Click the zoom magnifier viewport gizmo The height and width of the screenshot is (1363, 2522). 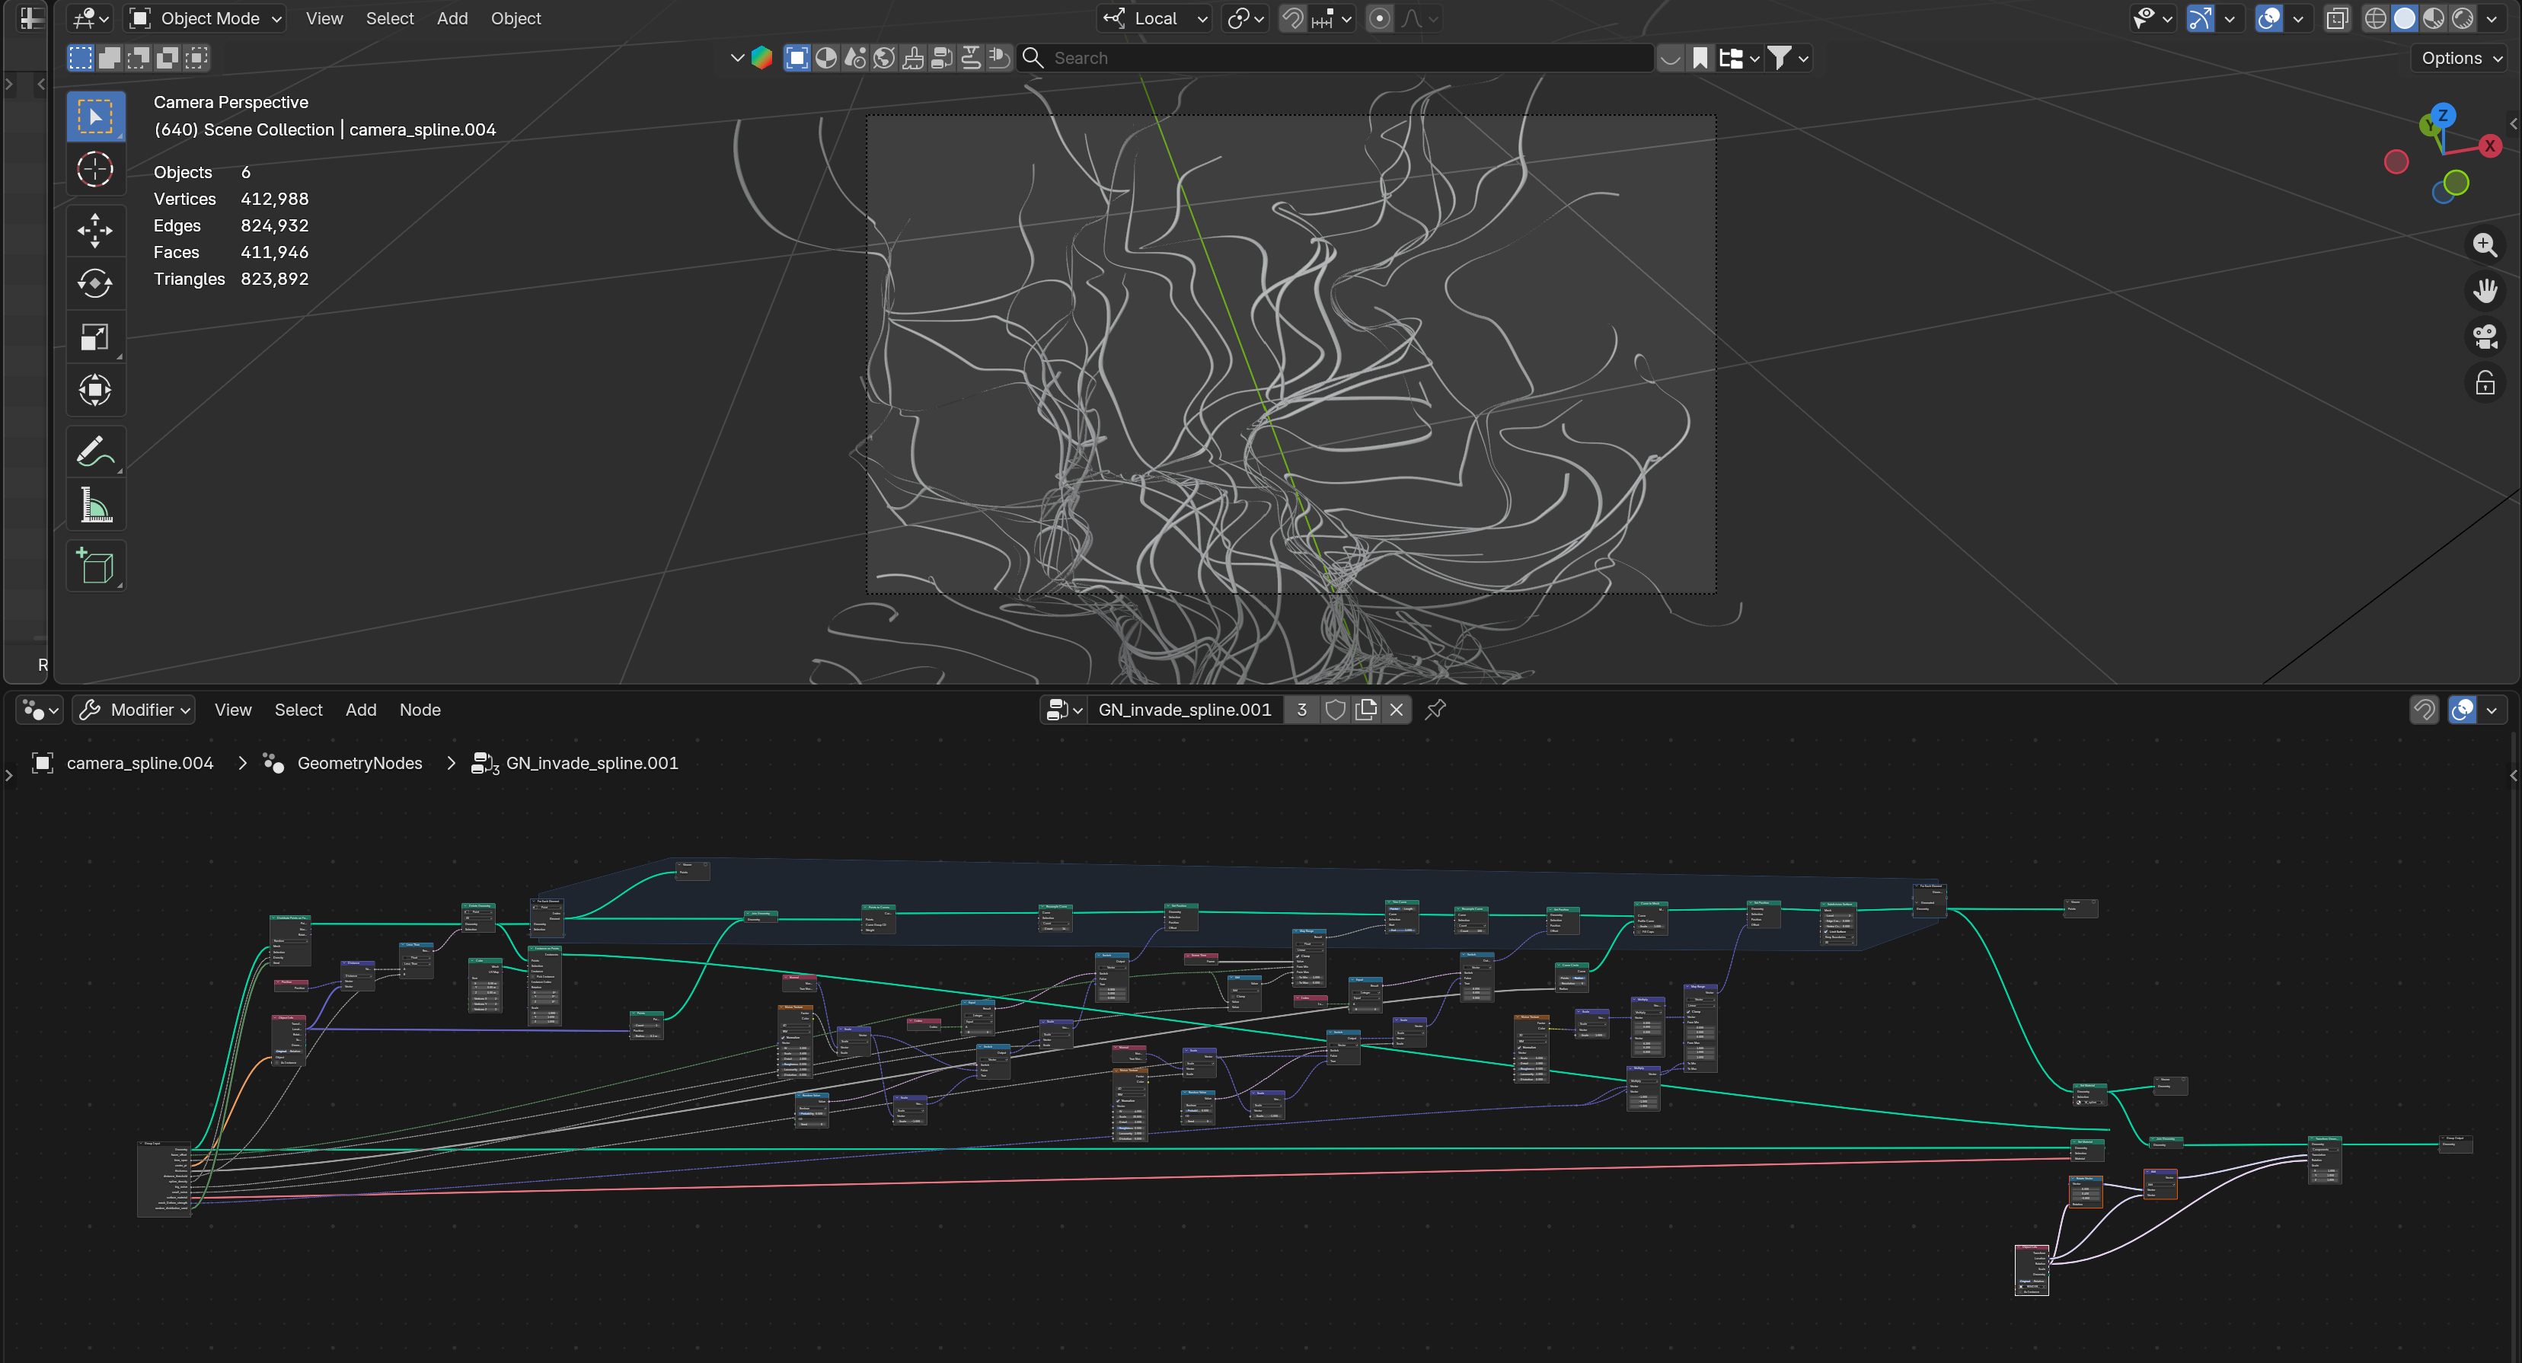(x=2485, y=244)
